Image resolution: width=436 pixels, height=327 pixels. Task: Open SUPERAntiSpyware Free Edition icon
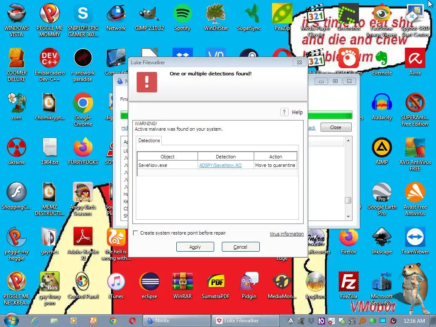coord(415,109)
